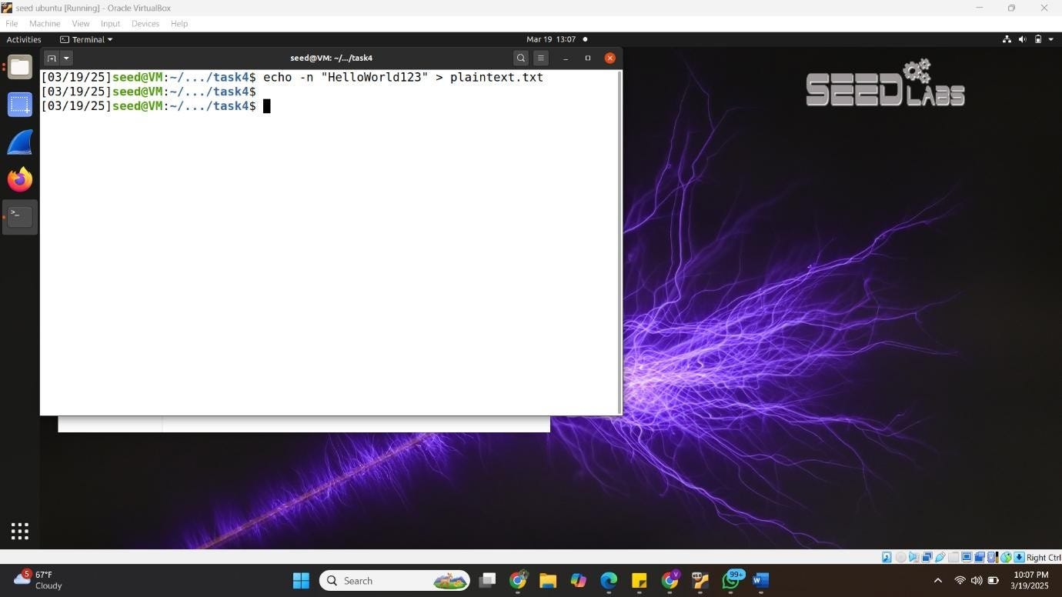This screenshot has width=1062, height=597.
Task: Add a new terminal tab
Action: click(52, 58)
